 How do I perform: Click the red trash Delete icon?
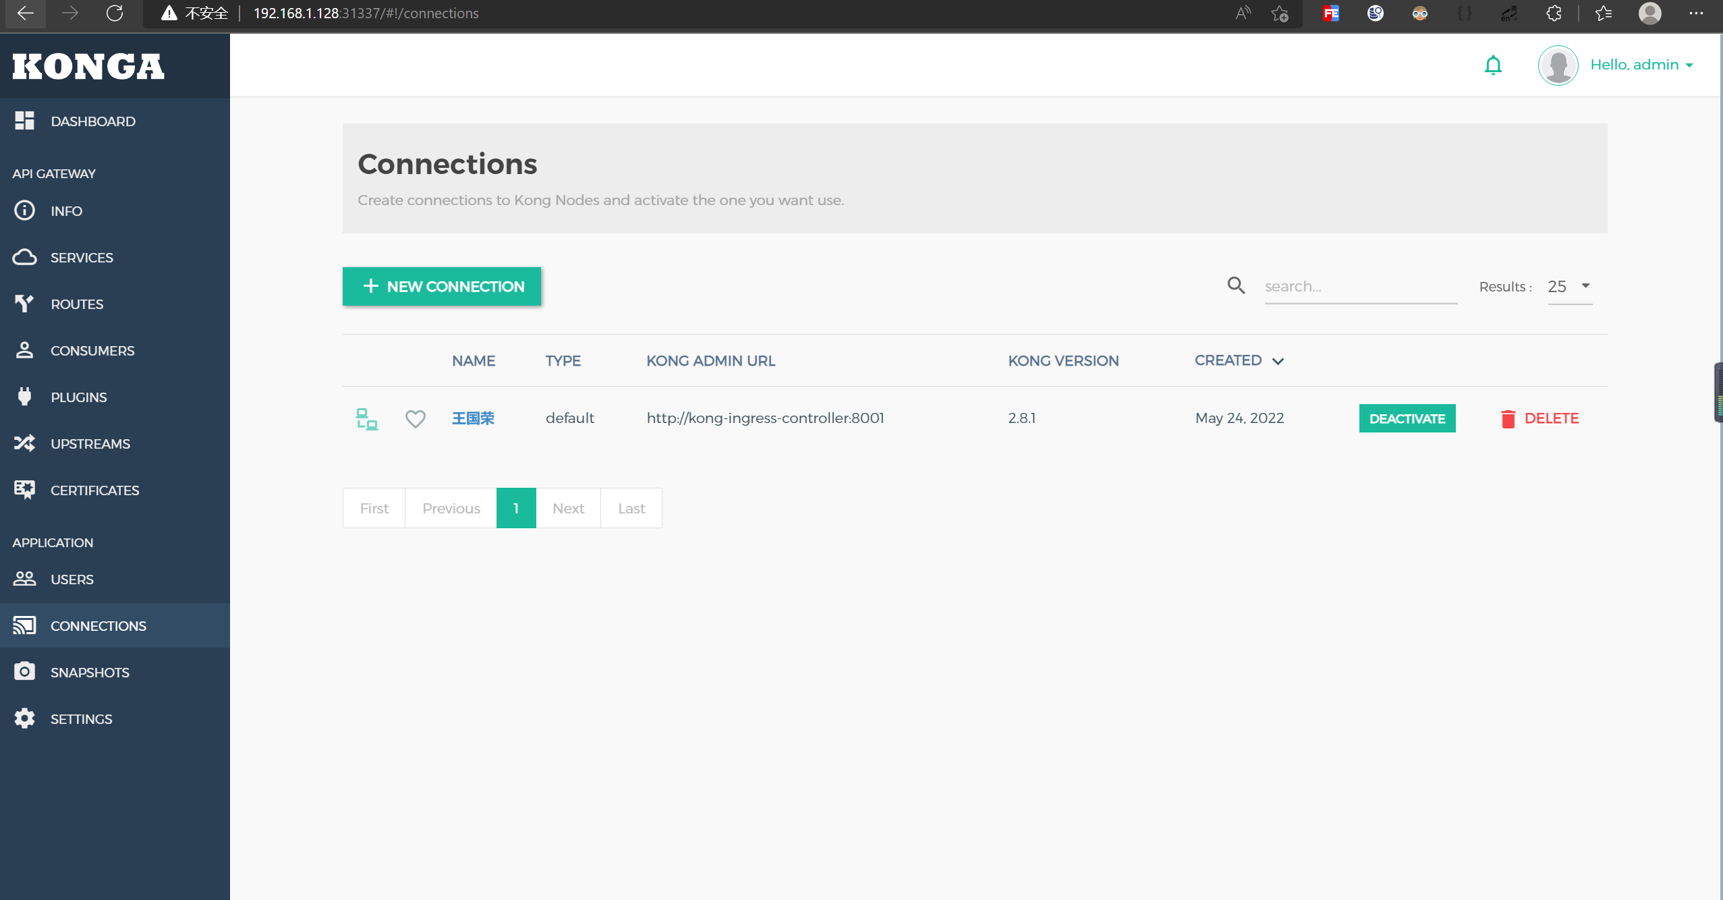tap(1508, 419)
